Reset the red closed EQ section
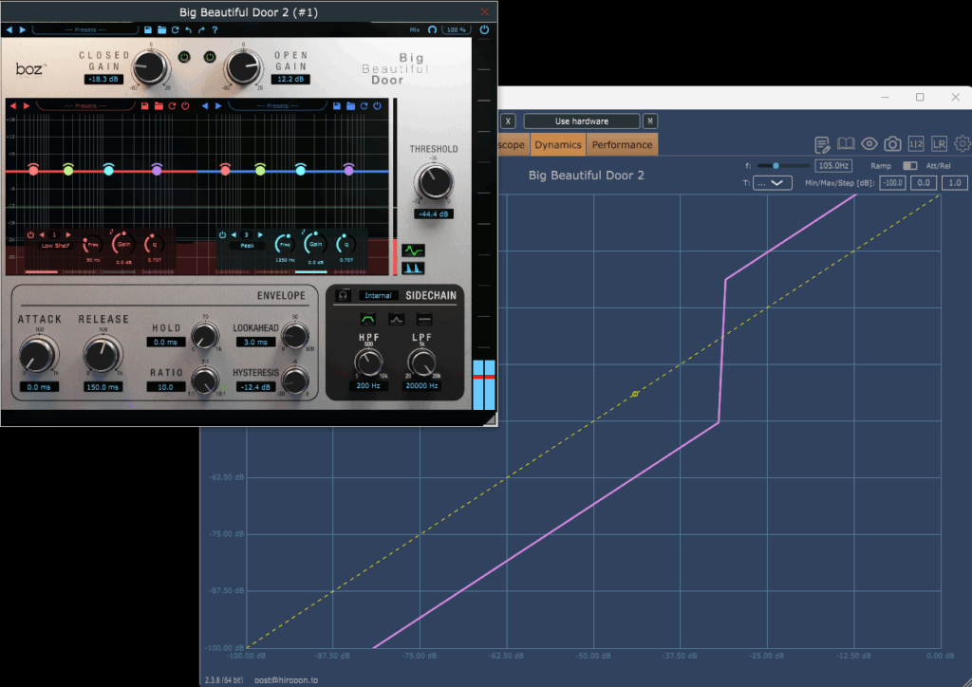 [x=172, y=106]
